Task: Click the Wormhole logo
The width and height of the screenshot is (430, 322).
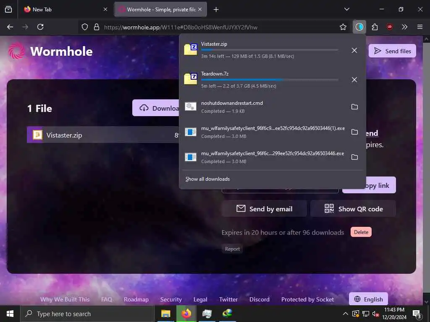Action: 50,51
